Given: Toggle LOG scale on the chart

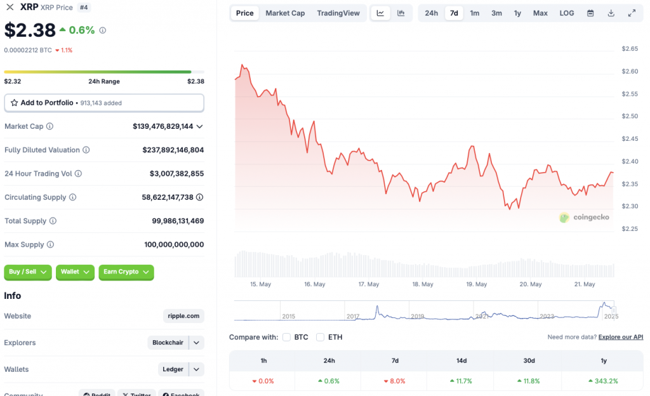Looking at the screenshot, I should pyautogui.click(x=566, y=13).
